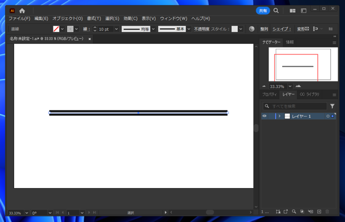Expand the スタイル graphic style dropdown

241,29
